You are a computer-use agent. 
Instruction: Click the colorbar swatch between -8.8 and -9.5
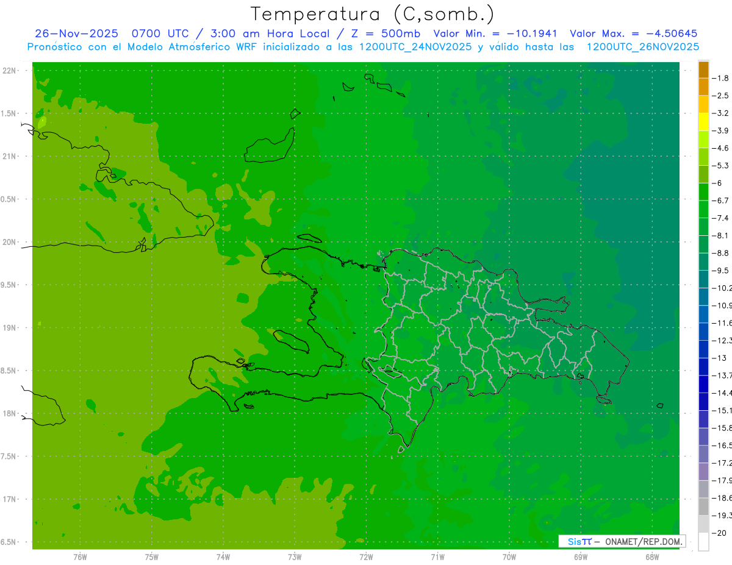(703, 261)
